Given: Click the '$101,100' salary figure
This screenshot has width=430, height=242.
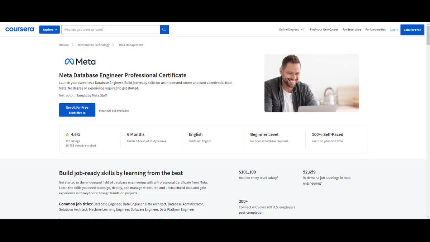Looking at the screenshot, I should click(x=247, y=172).
